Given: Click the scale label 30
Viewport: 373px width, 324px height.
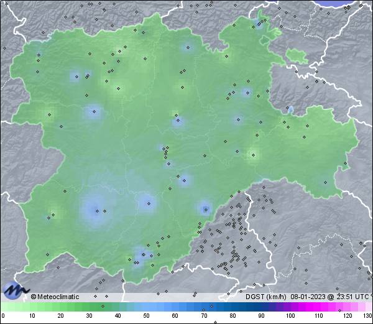Looking at the screenshot, I should pyautogui.click(x=89, y=316).
